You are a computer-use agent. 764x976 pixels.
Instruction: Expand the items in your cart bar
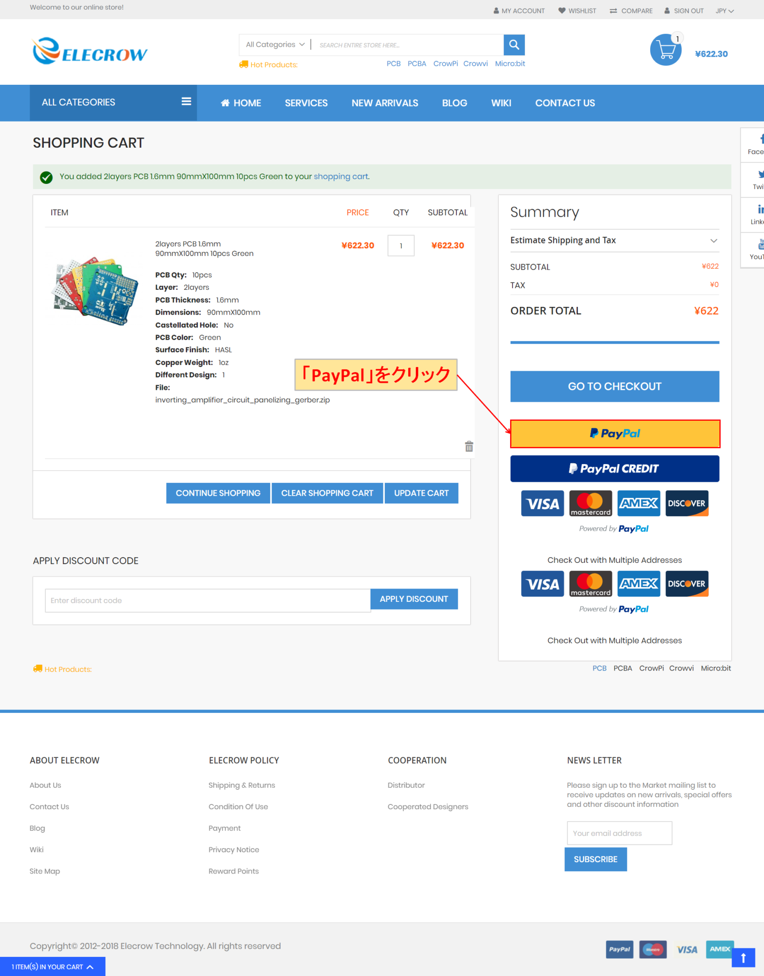click(x=52, y=966)
